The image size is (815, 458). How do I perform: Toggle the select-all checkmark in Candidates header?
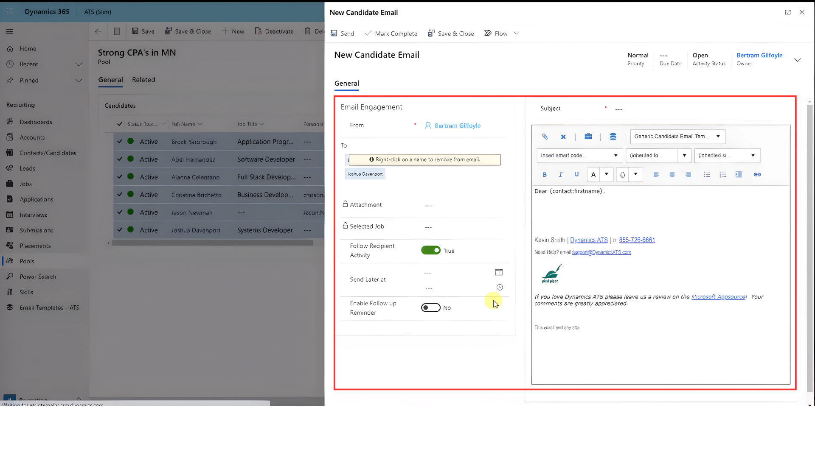click(120, 124)
